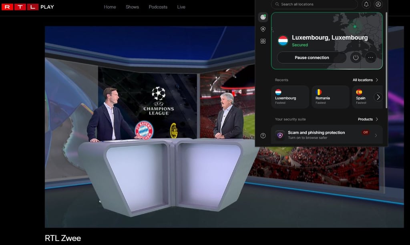Open the Live menu item
Screen dimensions: 410x245
click(181, 7)
